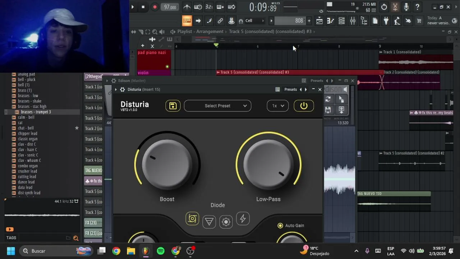Open Disturia Presets menu

(x=290, y=89)
